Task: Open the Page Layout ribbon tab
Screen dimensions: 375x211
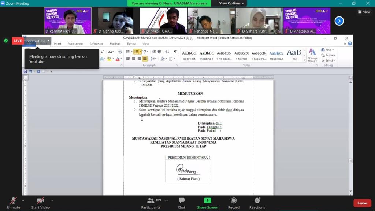Action: tap(75, 44)
